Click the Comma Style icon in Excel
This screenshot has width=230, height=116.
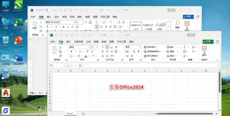[x=138, y=52]
